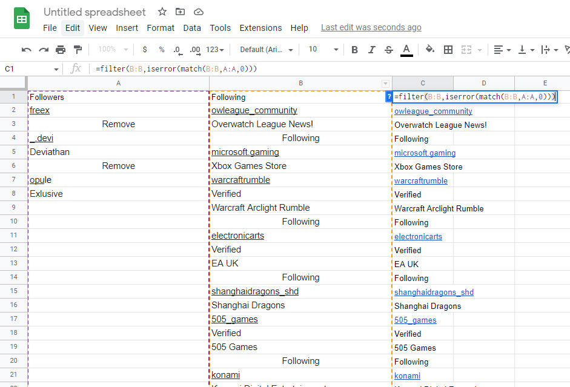Open the text color picker
570x387 pixels.
tap(406, 50)
